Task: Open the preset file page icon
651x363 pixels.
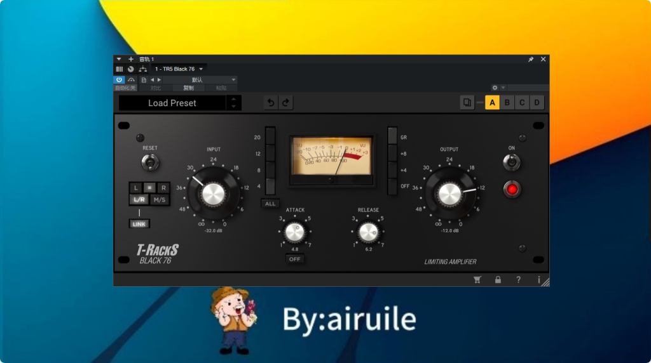Action: coord(144,80)
